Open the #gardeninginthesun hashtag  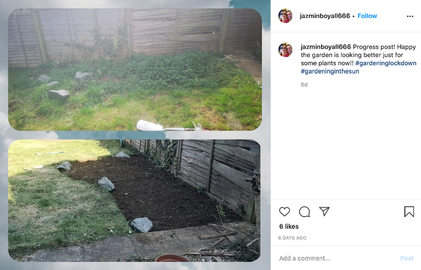click(x=330, y=71)
